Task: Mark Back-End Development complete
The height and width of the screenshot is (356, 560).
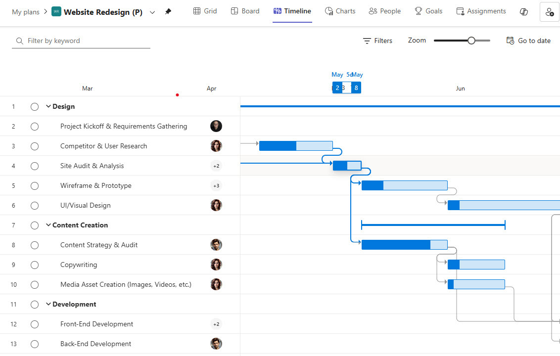Action: [x=35, y=344]
